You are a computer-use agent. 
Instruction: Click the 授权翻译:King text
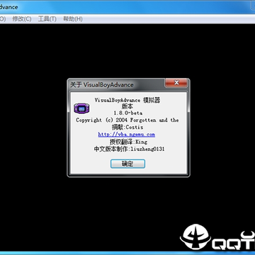(x=128, y=142)
